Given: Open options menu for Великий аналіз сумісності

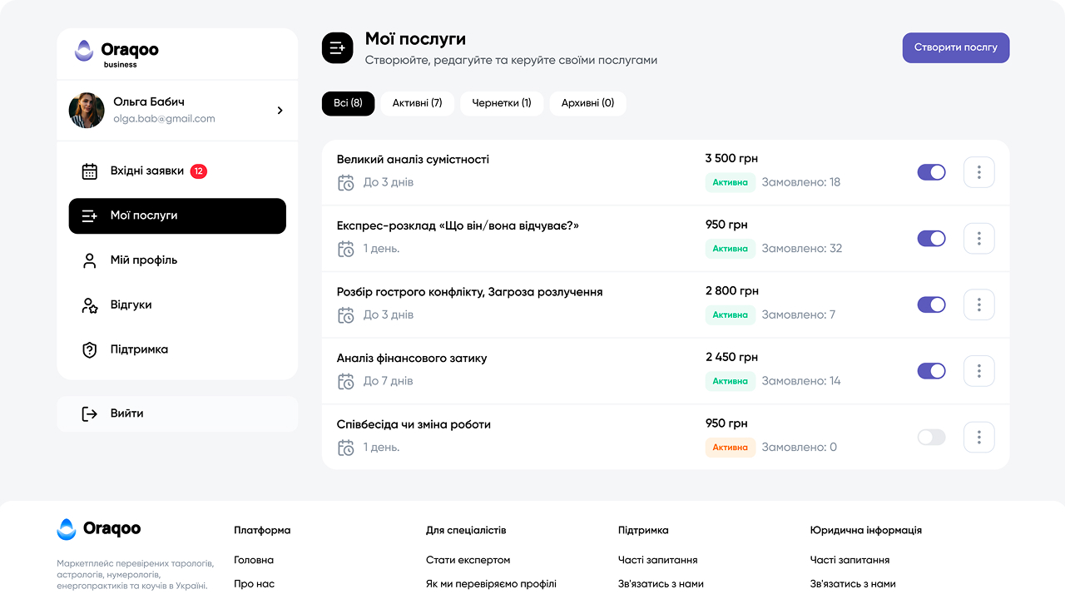Looking at the screenshot, I should click(x=979, y=172).
